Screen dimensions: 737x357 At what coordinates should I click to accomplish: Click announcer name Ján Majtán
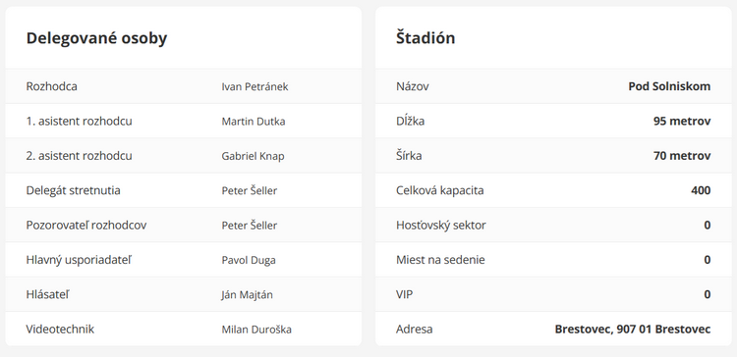tap(248, 295)
